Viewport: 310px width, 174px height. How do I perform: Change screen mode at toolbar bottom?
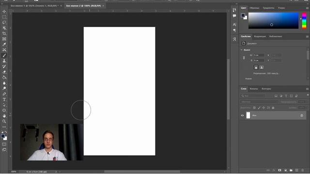[4, 150]
